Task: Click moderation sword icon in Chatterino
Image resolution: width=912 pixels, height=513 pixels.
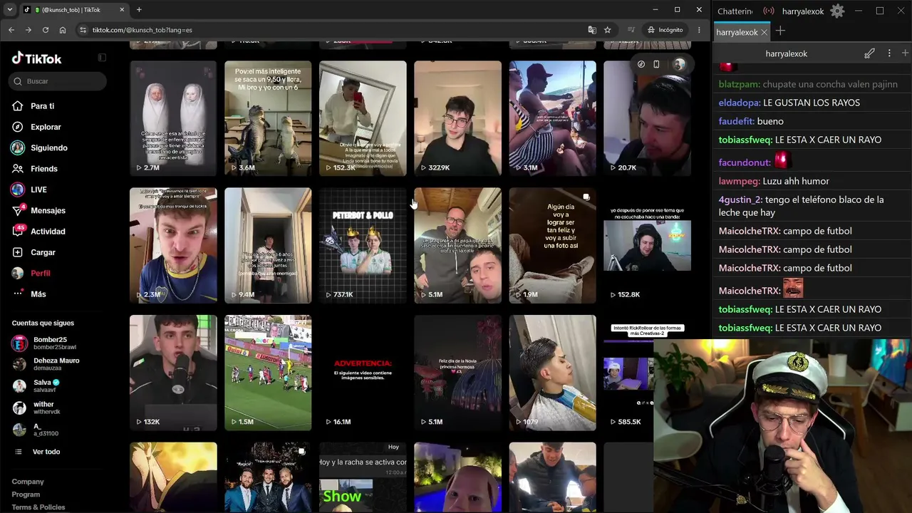Action: click(870, 53)
